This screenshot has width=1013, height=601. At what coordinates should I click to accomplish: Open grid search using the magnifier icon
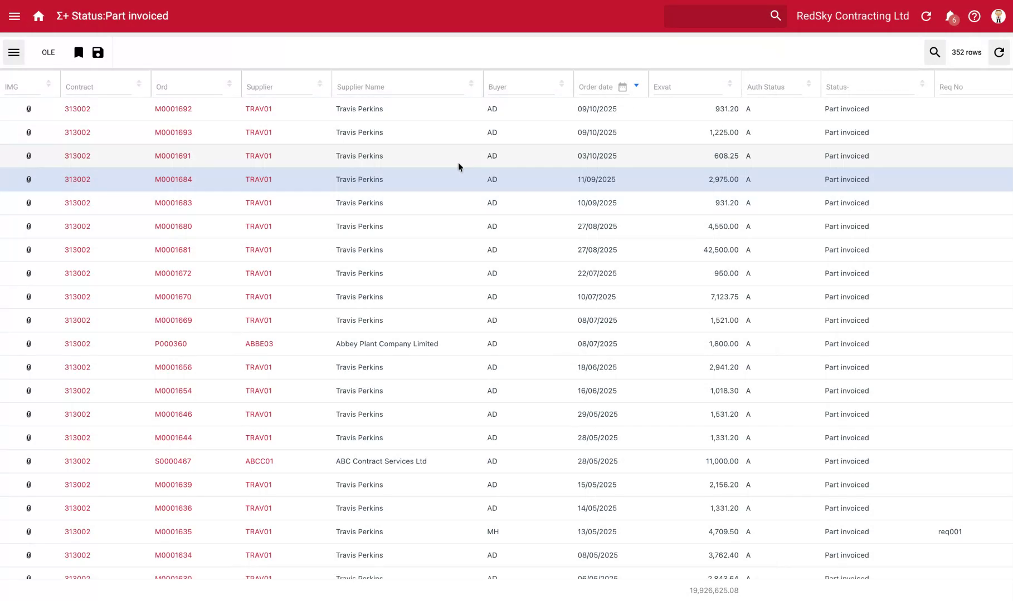tap(935, 52)
